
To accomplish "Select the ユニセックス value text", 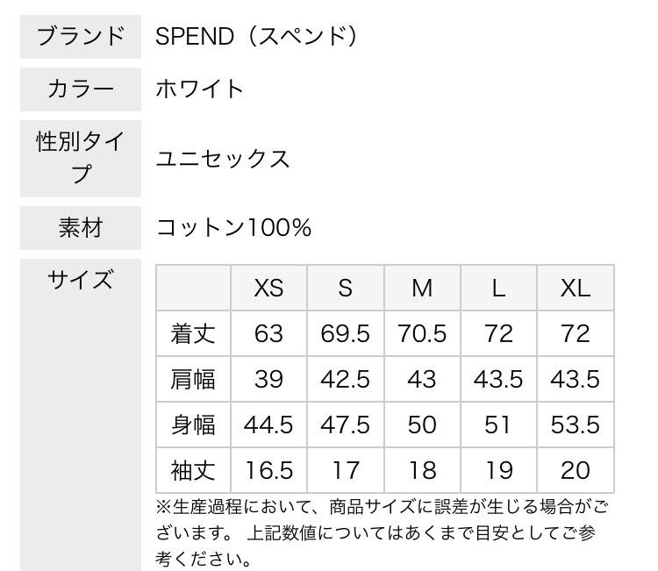I will [223, 159].
